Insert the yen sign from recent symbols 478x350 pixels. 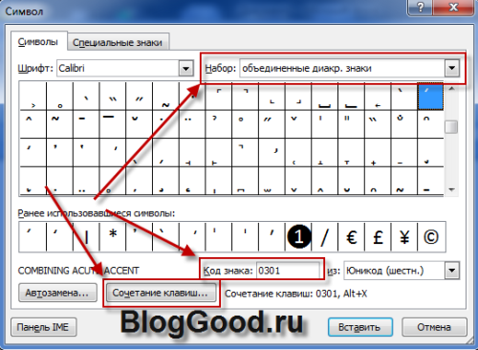404,237
